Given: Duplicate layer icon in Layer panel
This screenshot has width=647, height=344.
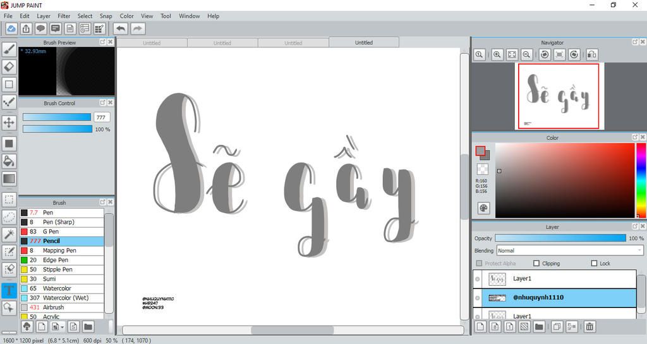Looking at the screenshot, I should (557, 327).
